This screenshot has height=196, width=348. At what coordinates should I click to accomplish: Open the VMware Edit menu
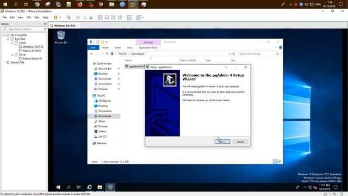point(12,17)
